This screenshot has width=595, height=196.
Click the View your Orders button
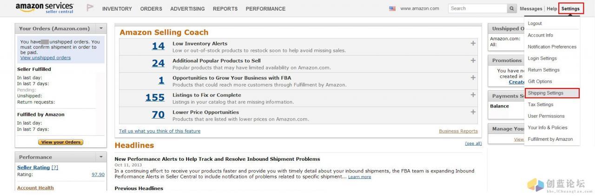tap(61, 142)
